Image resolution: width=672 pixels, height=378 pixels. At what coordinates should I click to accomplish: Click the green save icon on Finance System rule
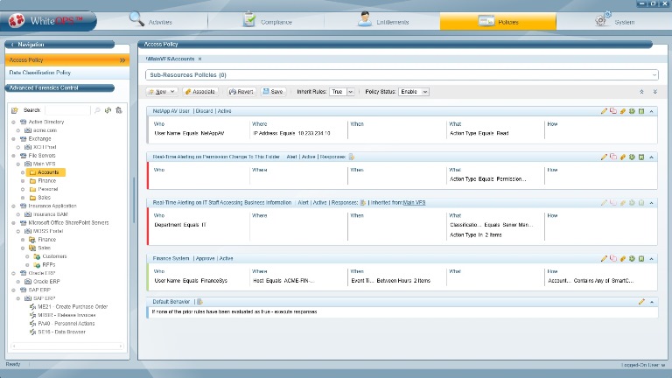click(641, 258)
